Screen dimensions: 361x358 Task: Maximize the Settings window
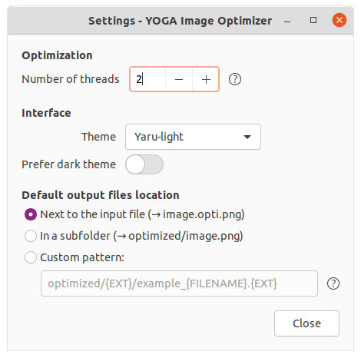[x=313, y=20]
